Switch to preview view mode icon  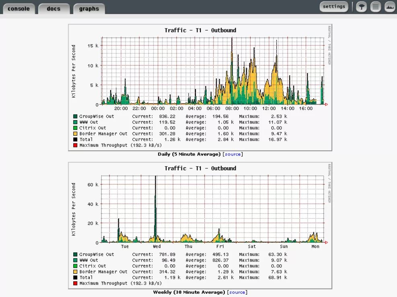click(x=390, y=7)
